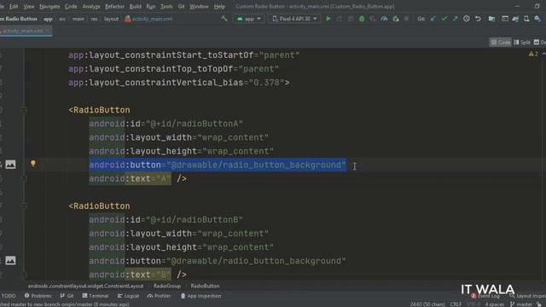Click the Stop square icon in toolbar
This screenshot has width=546, height=307.
pos(406,19)
